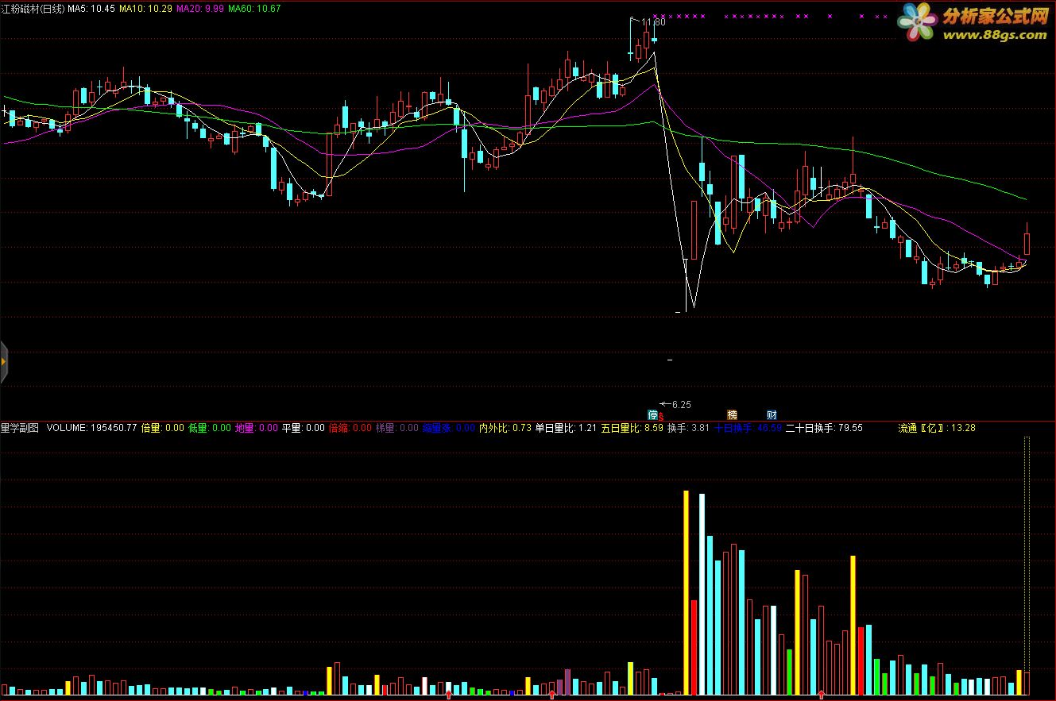
Task: Click the 倍缩: 0.00 value
Action: click(x=350, y=428)
